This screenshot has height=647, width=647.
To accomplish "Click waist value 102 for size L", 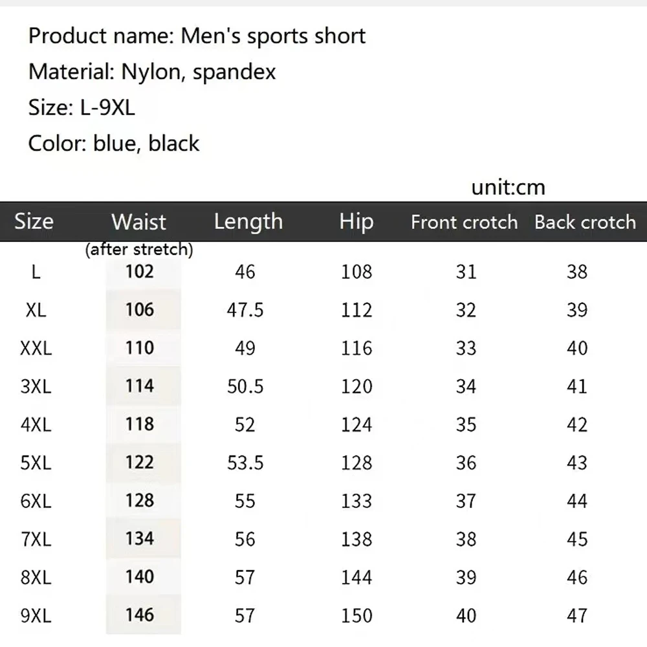I will click(x=140, y=272).
